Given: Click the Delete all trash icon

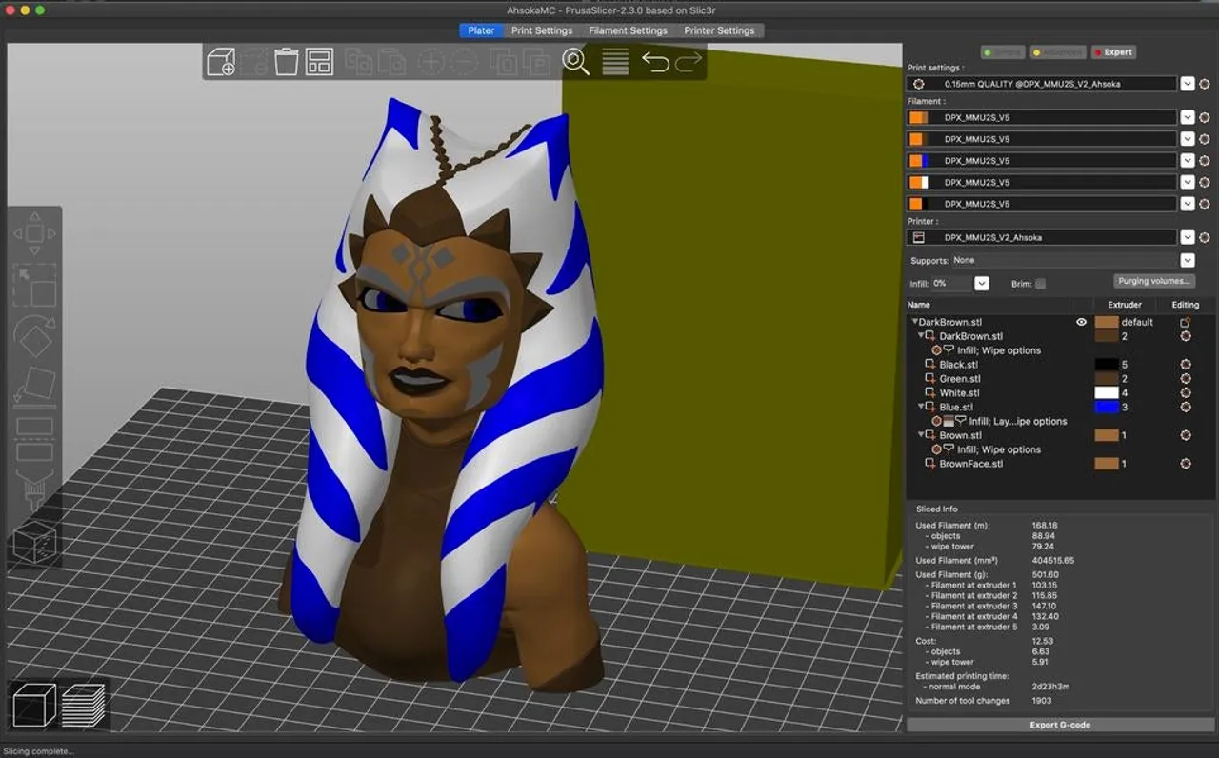Looking at the screenshot, I should (287, 62).
